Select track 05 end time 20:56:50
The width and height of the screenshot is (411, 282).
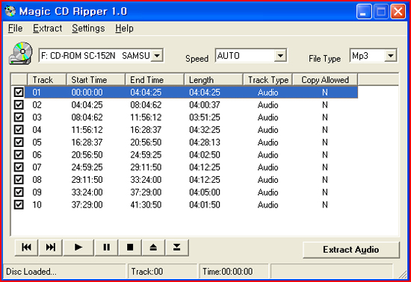pos(146,142)
